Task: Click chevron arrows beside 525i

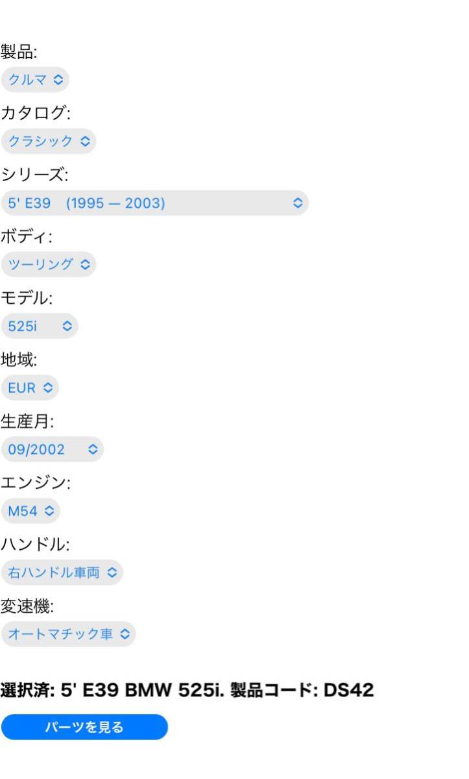Action: click(67, 327)
